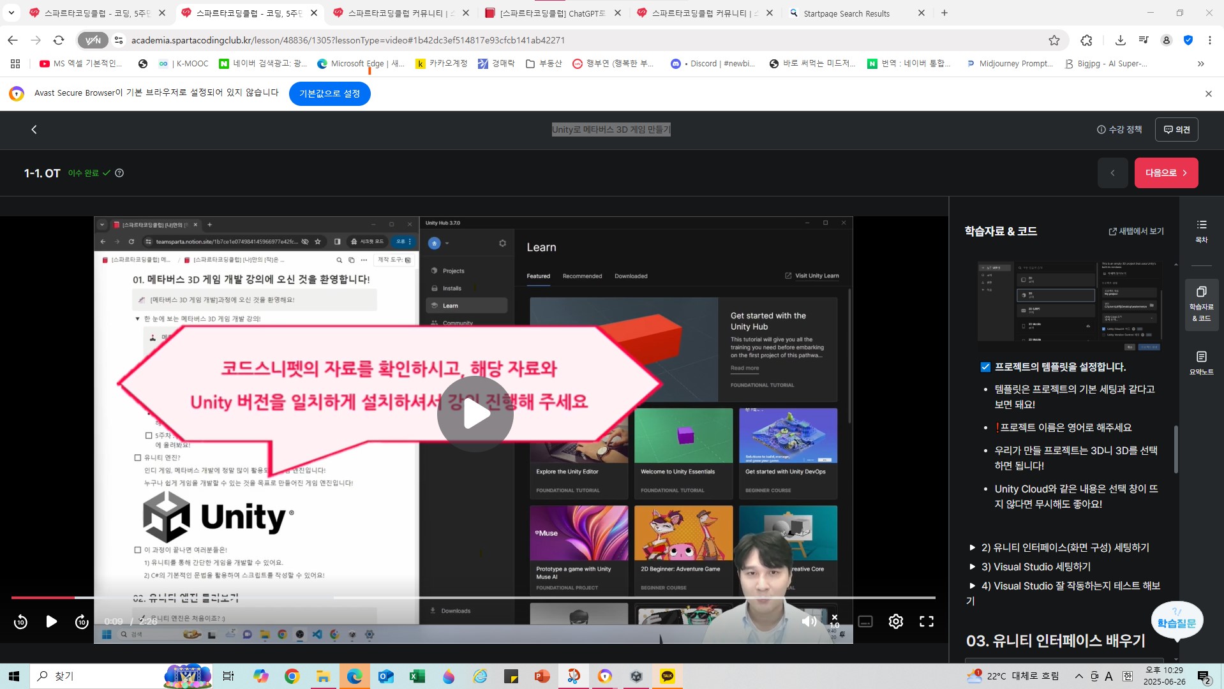The width and height of the screenshot is (1224, 689).
Task: Show more bookmarks with double chevron
Action: tap(1200, 63)
